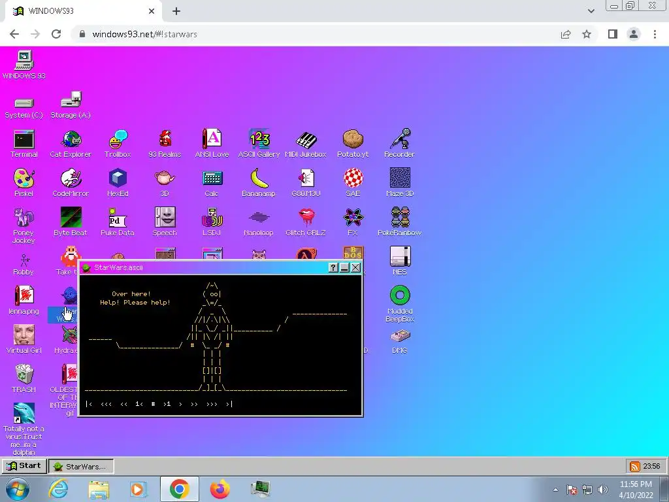669x502 pixels.
Task: Click the StarWars.ascii help question-mark button
Action: click(333, 267)
